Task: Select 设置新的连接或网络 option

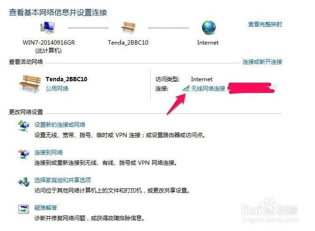Action: [60, 124]
